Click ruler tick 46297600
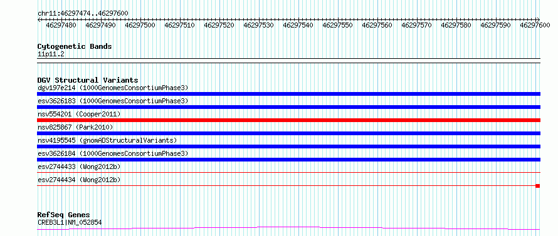The width and height of the screenshot is (558, 236). point(535,25)
